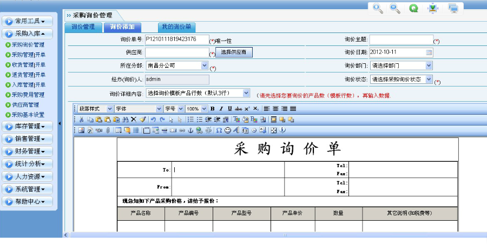This screenshot has width=487, height=244.
Task: Insert a hyperlink with the chain icon
Action: (182, 130)
